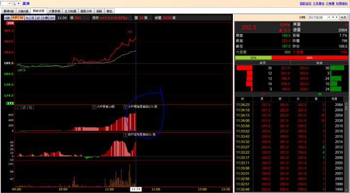The width and height of the screenshot is (350, 193).
Task: Select the 11:34:08 trade row
Action: (290, 121)
